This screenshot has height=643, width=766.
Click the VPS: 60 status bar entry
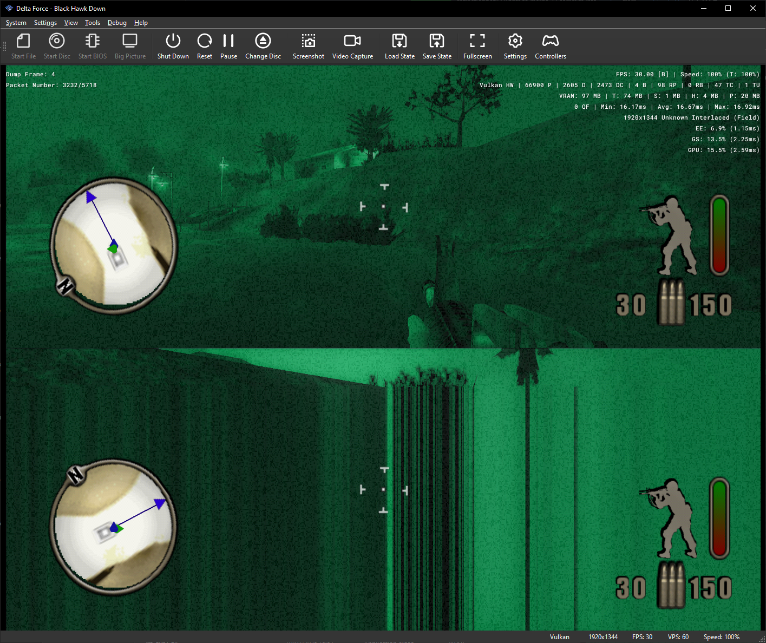(678, 637)
